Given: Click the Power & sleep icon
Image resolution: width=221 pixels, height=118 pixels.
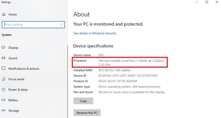Looking at the screenshot, I should 4,90.
